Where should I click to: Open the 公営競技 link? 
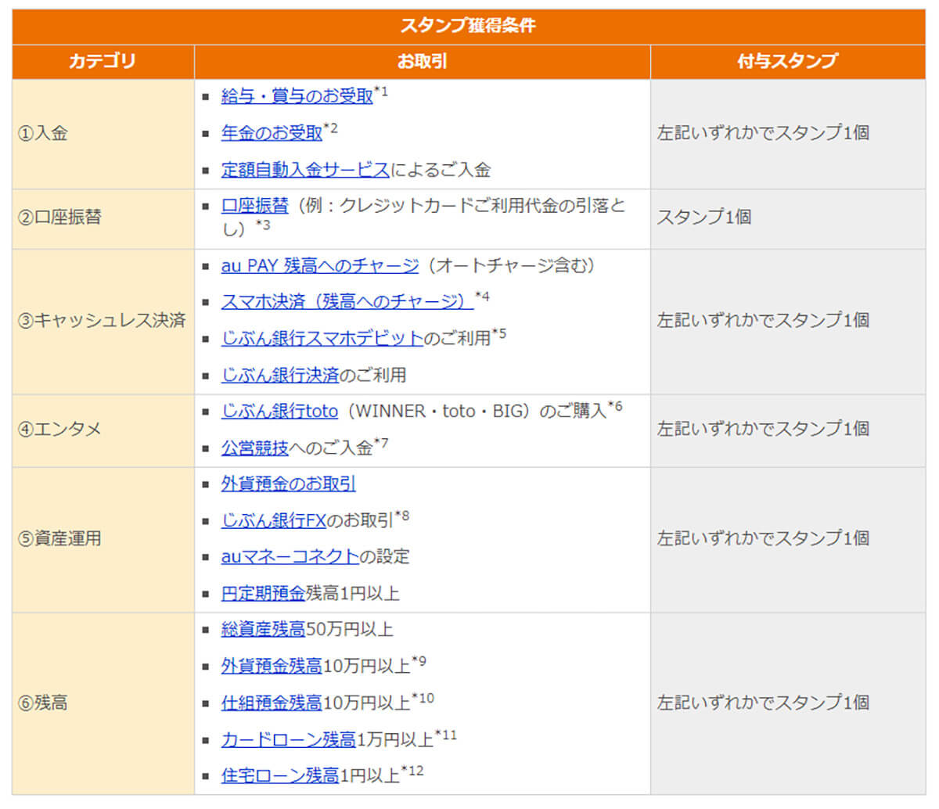(x=255, y=448)
